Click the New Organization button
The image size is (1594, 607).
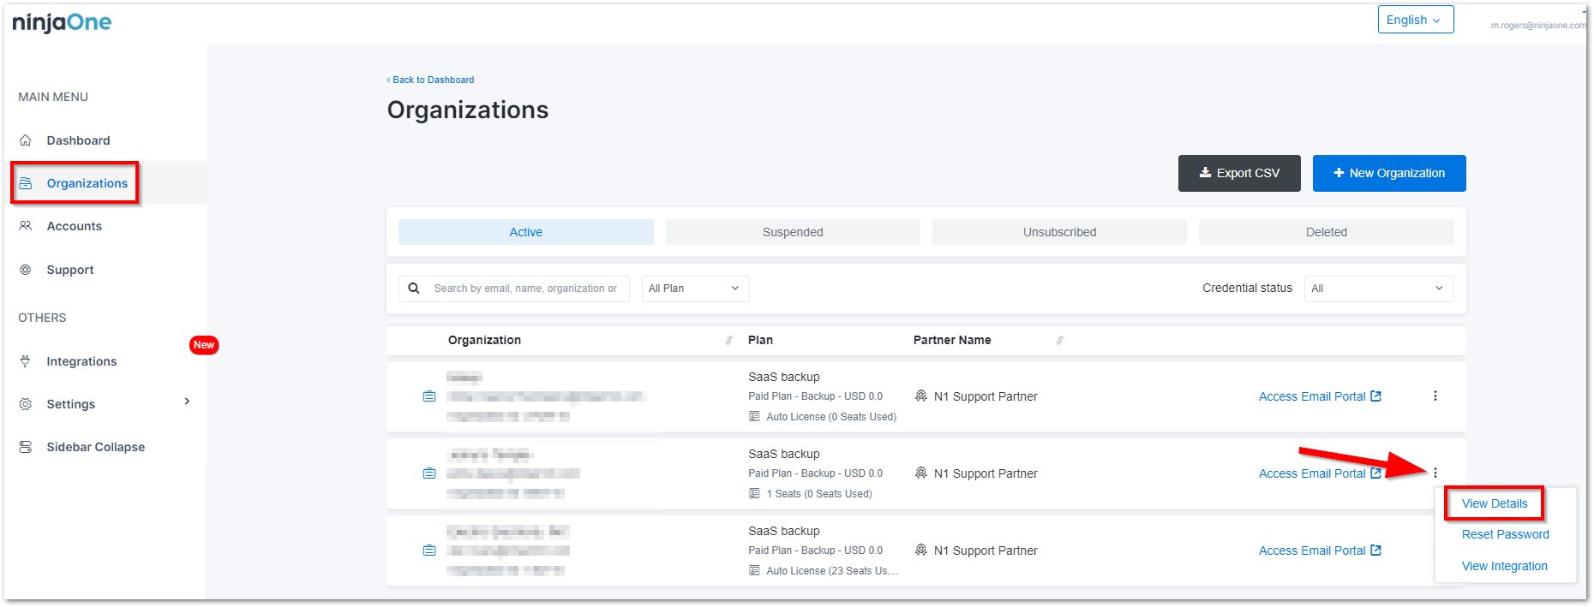pyautogui.click(x=1389, y=173)
